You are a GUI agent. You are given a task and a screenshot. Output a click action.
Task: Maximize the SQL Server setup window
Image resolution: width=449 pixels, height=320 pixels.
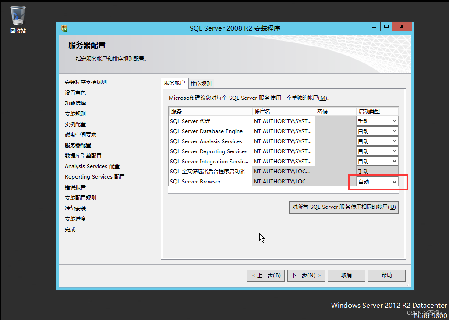coord(386,27)
